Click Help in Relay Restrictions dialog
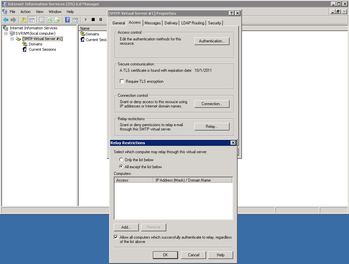The width and height of the screenshot is (349, 264). [x=221, y=255]
